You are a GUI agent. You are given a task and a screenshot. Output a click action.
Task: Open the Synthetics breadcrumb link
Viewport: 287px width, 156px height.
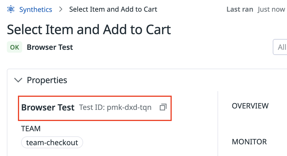pos(36,9)
